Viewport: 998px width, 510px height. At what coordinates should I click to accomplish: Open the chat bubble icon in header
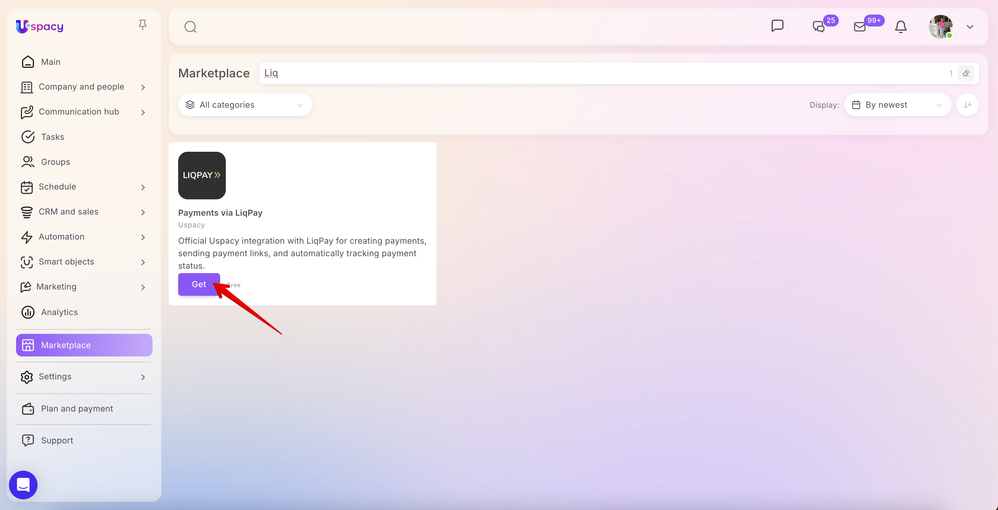[777, 26]
